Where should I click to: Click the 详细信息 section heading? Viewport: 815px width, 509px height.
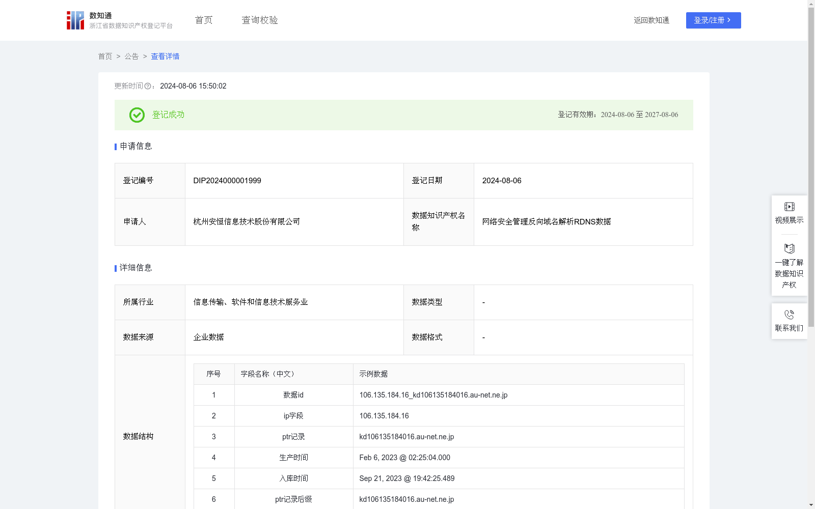(136, 268)
